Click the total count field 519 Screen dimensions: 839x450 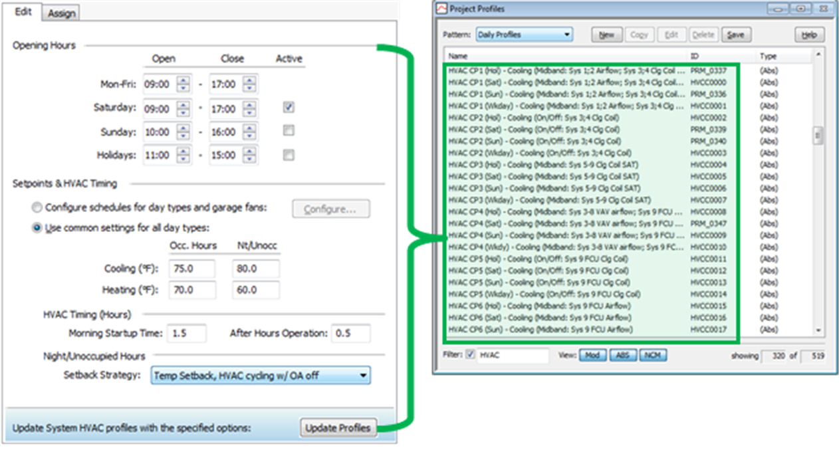pos(814,356)
